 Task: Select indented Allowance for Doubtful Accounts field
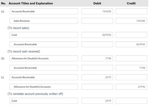(x=44, y=87)
